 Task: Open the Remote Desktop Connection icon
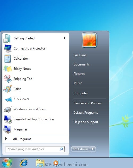(x=8, y=119)
